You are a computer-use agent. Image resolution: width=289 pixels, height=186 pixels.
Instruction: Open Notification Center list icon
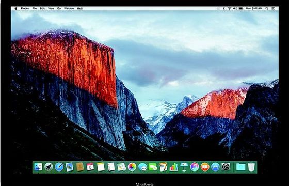click(x=273, y=8)
